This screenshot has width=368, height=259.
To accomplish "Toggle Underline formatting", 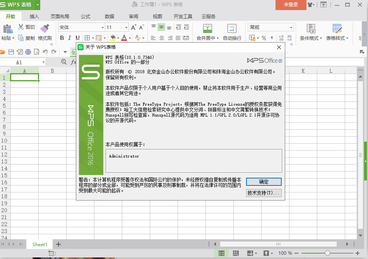I will point(77,38).
